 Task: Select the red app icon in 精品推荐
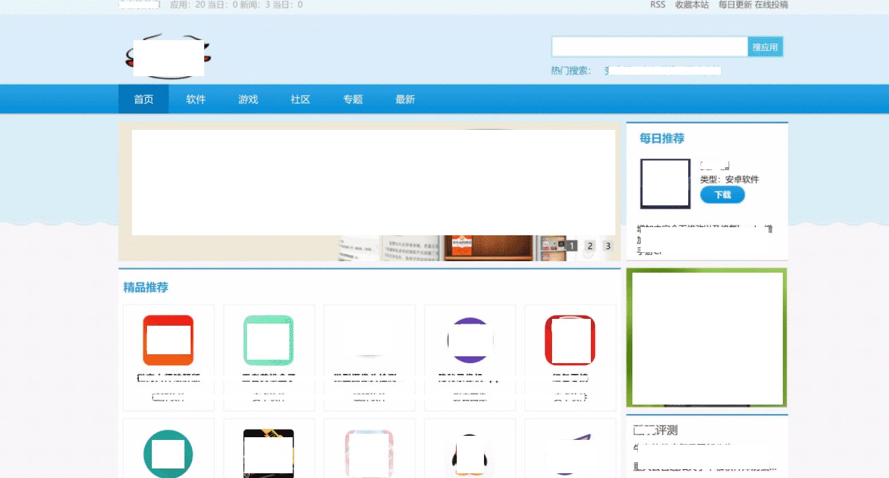tap(168, 340)
